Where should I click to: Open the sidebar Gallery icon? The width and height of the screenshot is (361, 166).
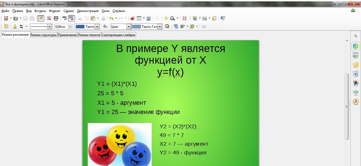click(355, 92)
